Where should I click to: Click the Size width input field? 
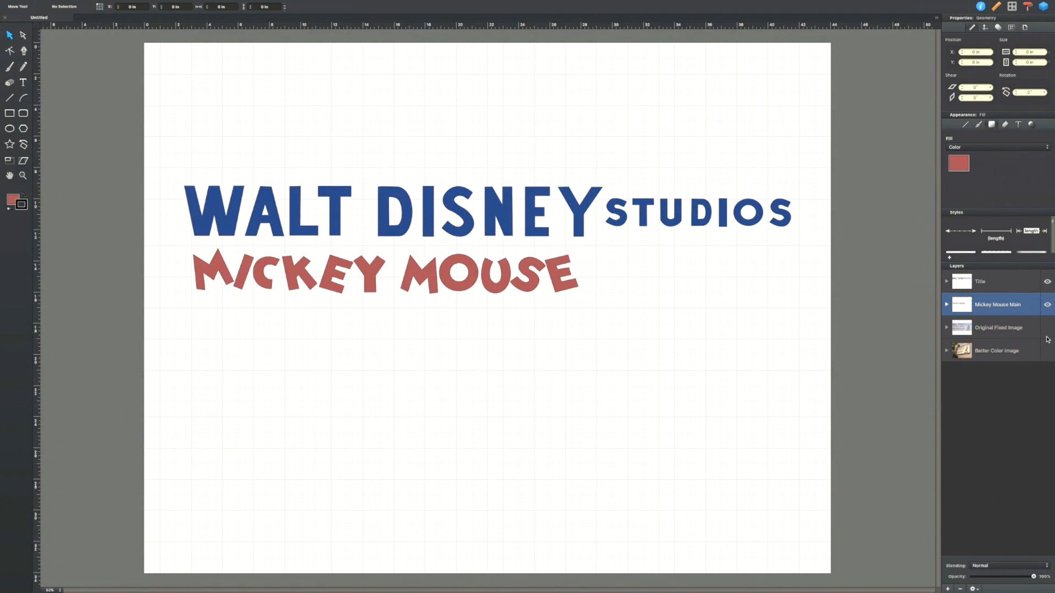pyautogui.click(x=1029, y=52)
